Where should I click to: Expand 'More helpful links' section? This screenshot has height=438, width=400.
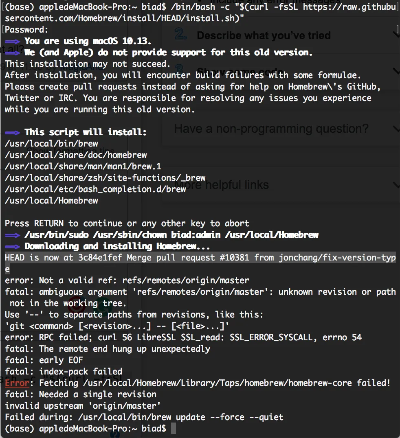(x=396, y=185)
